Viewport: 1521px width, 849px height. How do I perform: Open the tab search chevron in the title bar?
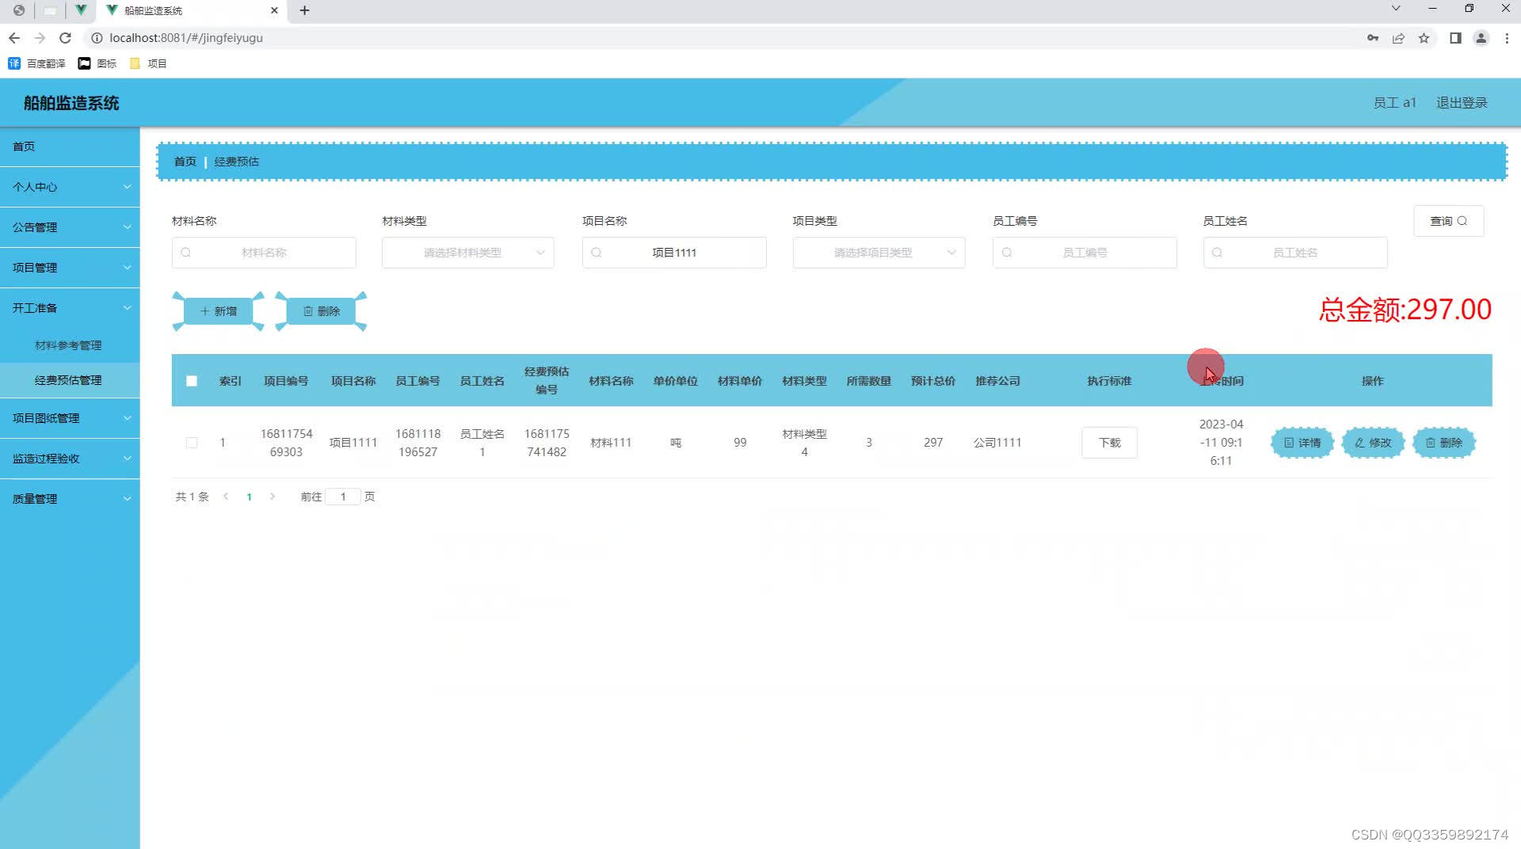pos(1396,9)
